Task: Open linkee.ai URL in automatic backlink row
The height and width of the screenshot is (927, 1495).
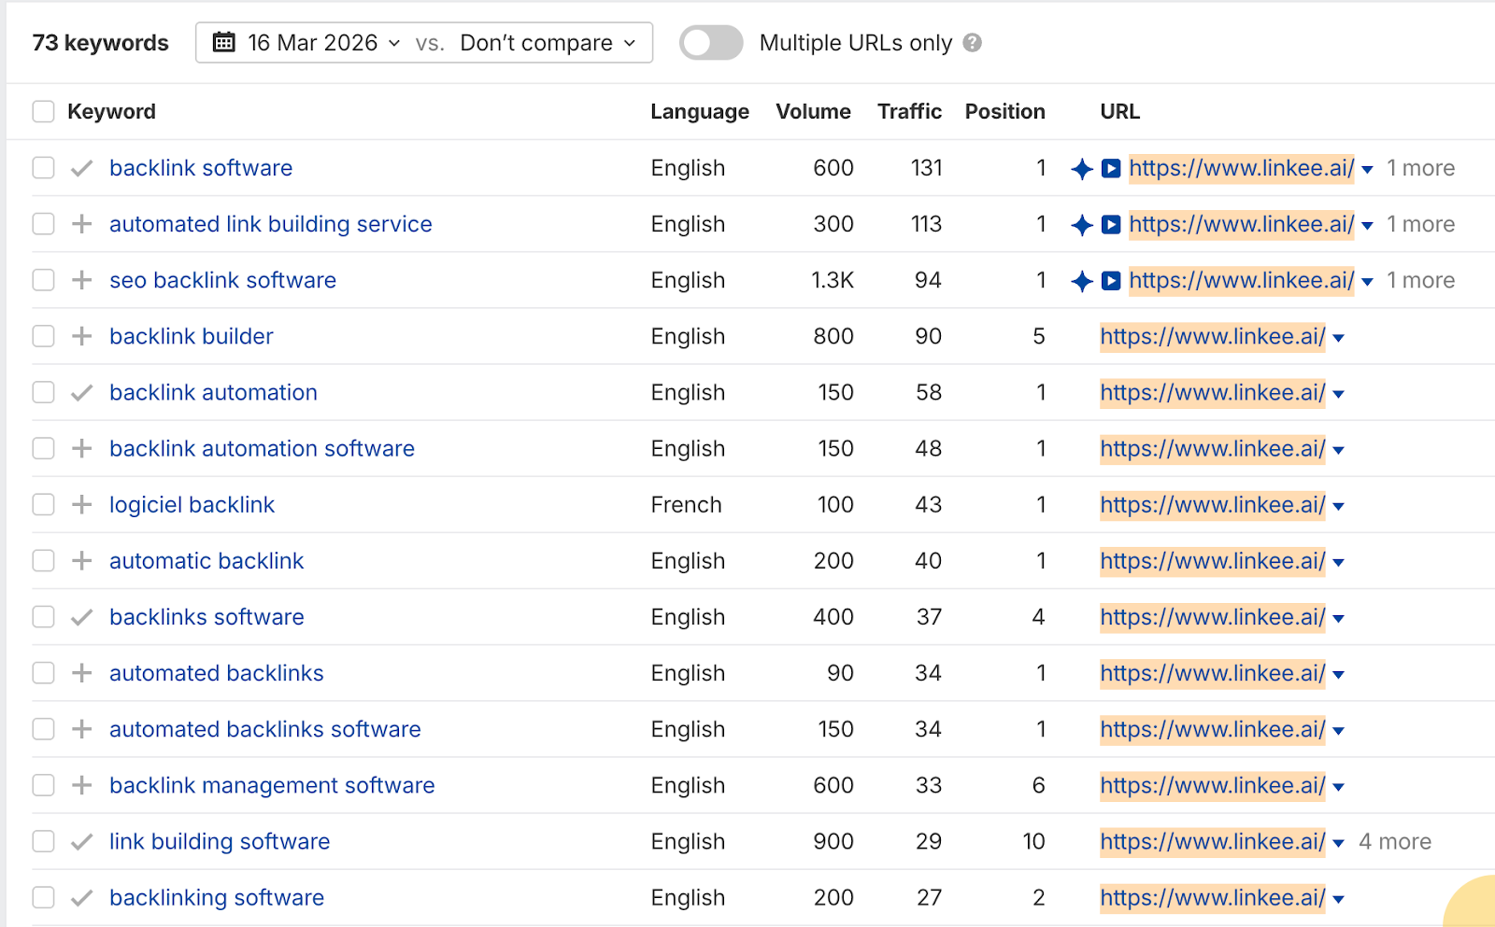Action: (1213, 560)
